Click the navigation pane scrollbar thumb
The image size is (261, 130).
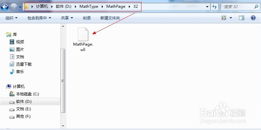point(63,81)
